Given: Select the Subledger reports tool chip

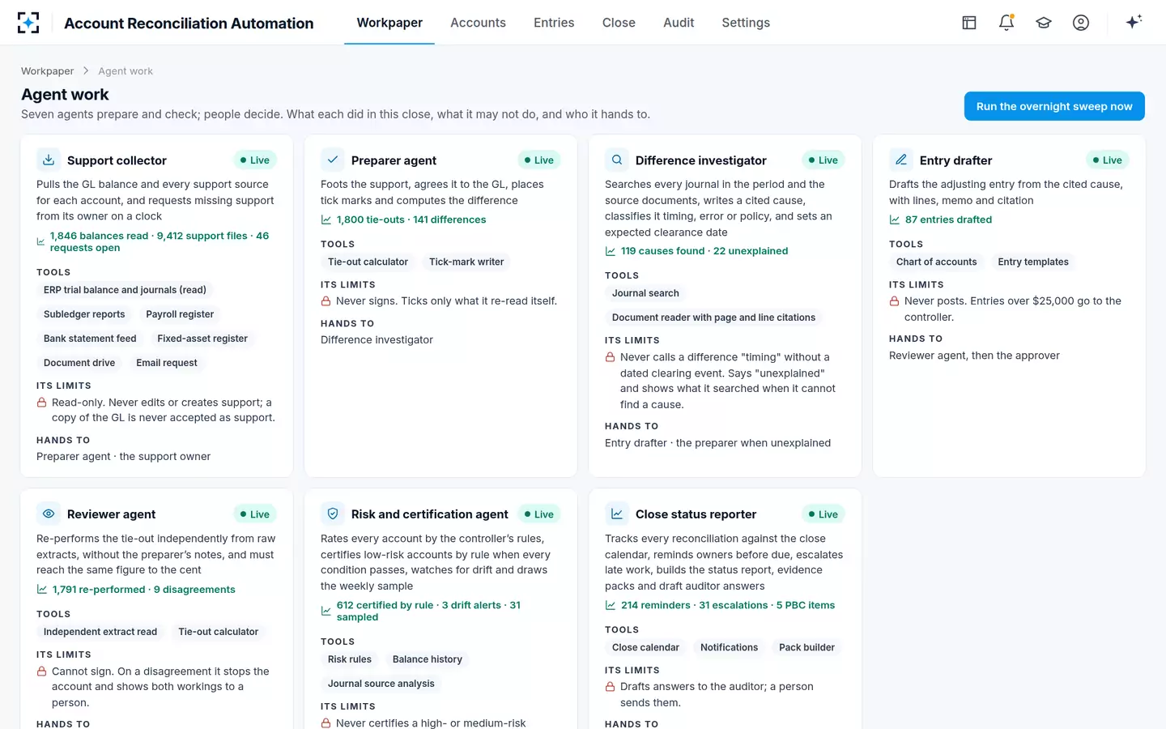Looking at the screenshot, I should click(84, 314).
